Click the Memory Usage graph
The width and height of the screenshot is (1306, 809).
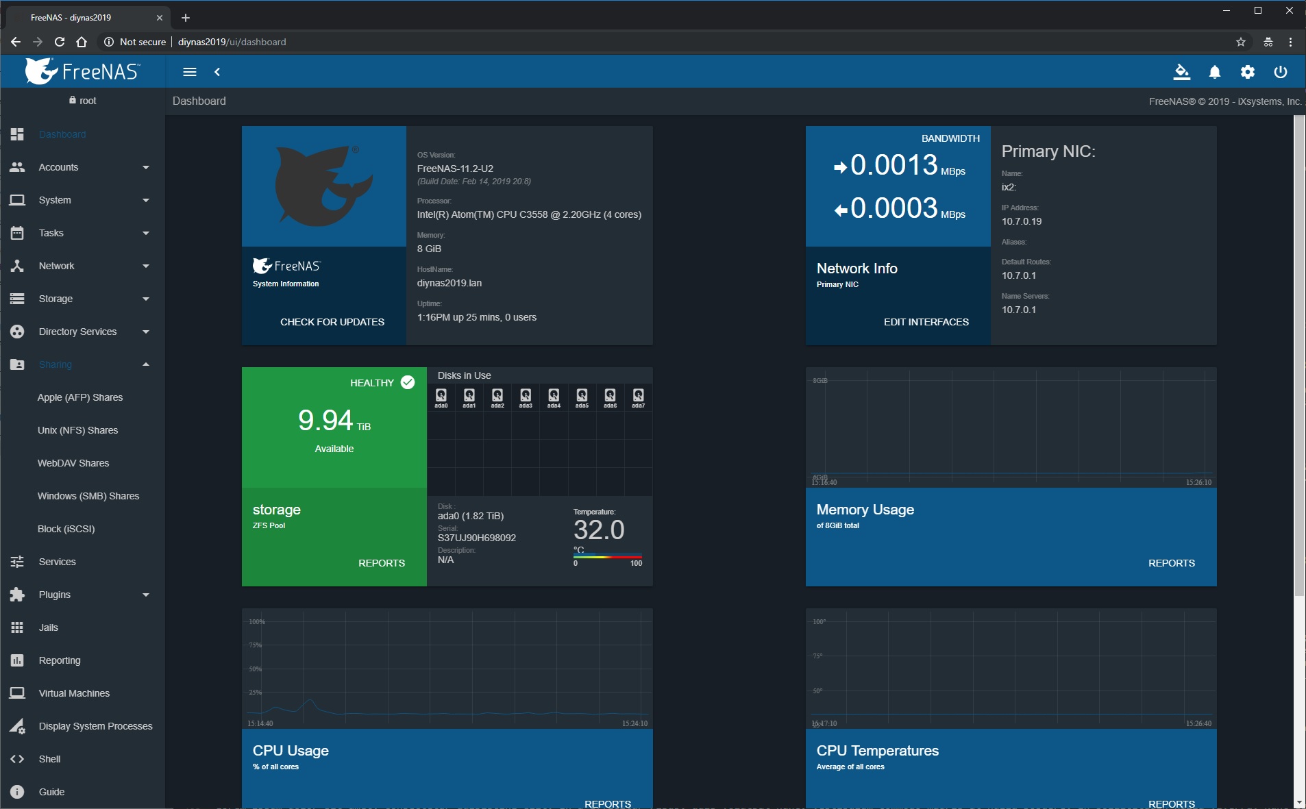1011,427
